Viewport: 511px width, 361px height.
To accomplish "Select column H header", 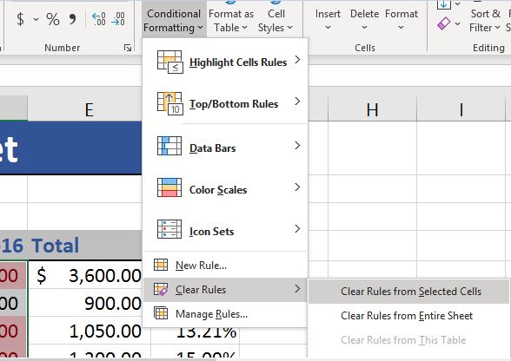I will pos(372,109).
